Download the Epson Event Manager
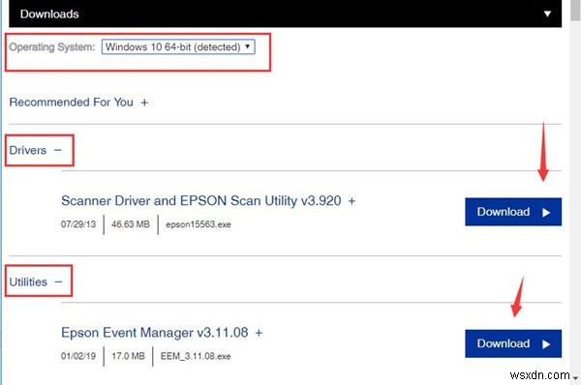581x385 pixels. point(513,343)
